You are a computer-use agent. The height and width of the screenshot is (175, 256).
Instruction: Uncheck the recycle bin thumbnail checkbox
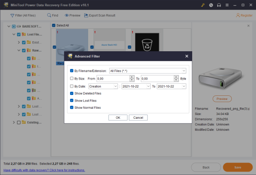tap(130, 47)
